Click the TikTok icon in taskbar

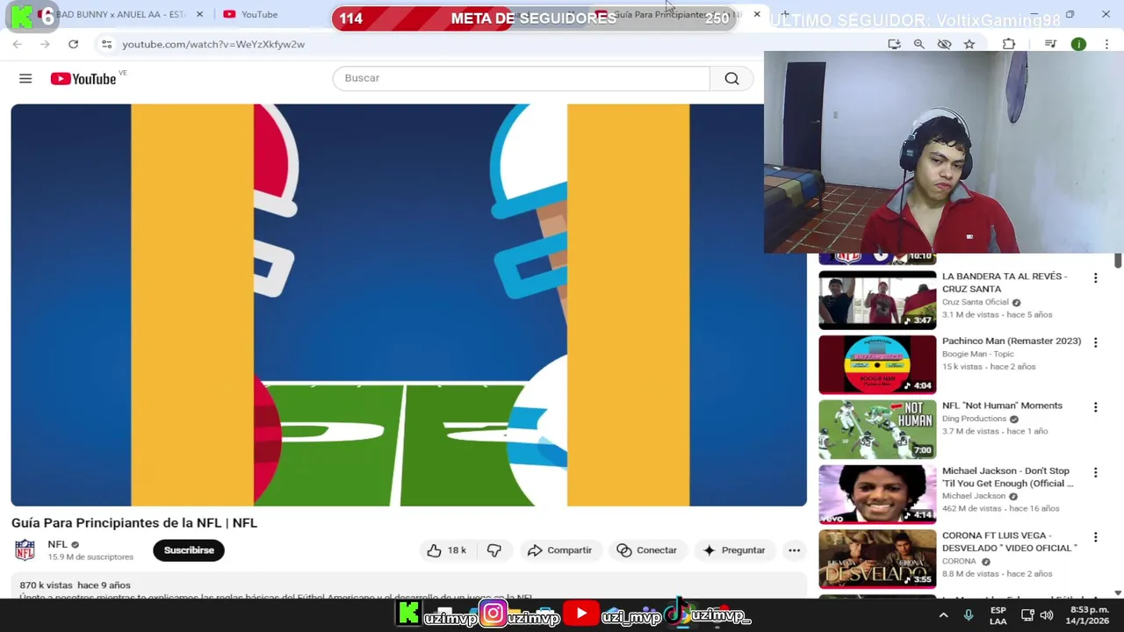click(676, 614)
